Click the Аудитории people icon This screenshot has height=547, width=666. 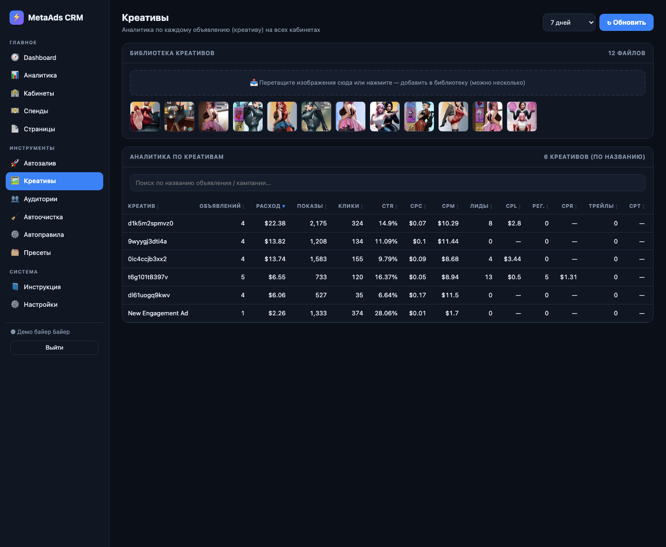point(15,199)
